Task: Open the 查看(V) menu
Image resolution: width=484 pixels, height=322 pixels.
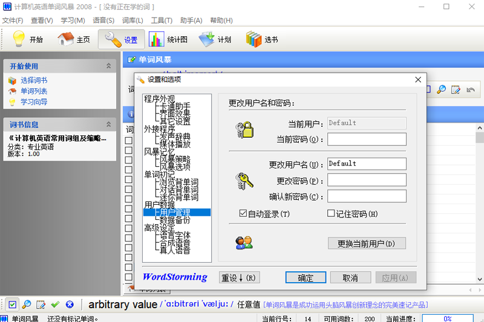Action: pos(42,21)
